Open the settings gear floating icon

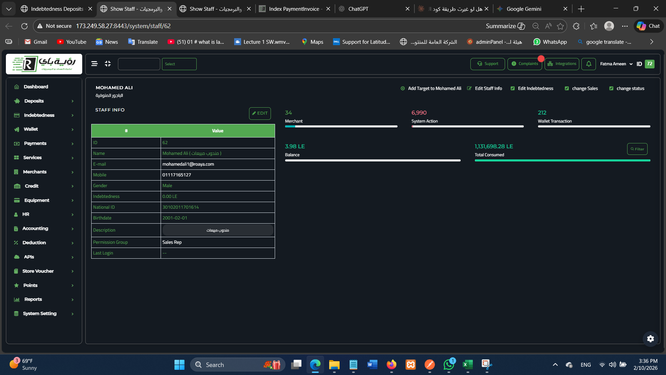(650, 339)
